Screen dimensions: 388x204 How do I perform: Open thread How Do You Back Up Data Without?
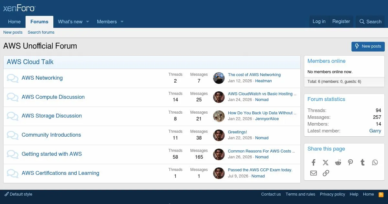coord(262,113)
